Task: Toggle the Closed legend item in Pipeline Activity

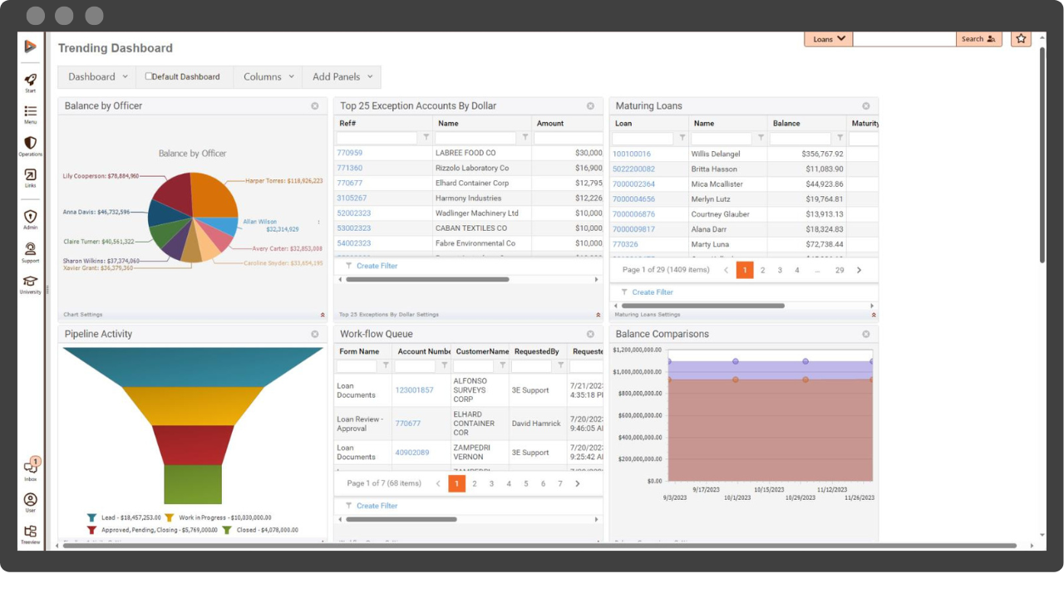Action: pyautogui.click(x=227, y=530)
